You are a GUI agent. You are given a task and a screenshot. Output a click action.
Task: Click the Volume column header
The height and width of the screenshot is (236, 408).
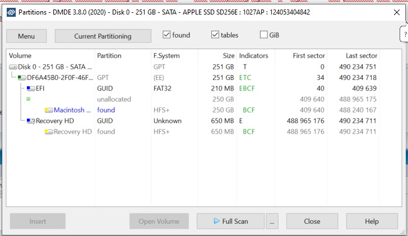[51, 55]
